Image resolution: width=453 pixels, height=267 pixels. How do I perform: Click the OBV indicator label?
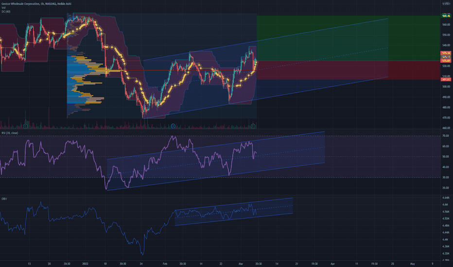4,199
